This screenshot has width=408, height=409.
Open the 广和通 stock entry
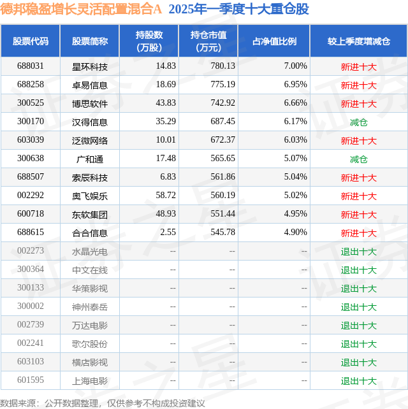tap(90, 159)
